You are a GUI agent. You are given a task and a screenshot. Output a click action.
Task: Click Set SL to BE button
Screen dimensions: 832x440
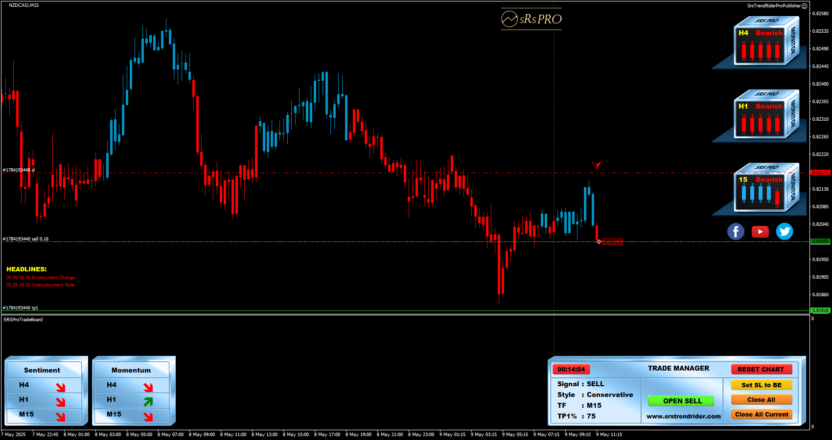(x=762, y=385)
